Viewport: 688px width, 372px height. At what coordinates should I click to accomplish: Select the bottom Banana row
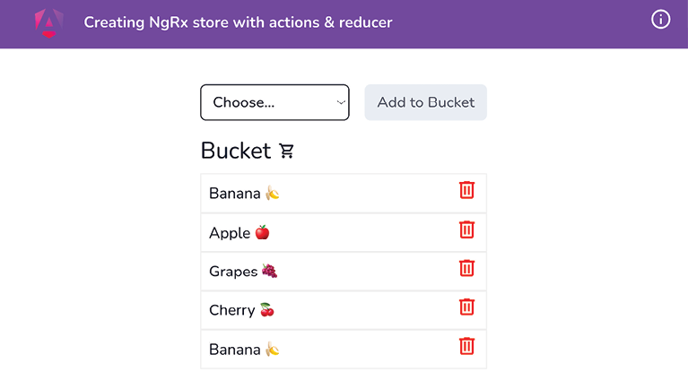click(x=344, y=350)
